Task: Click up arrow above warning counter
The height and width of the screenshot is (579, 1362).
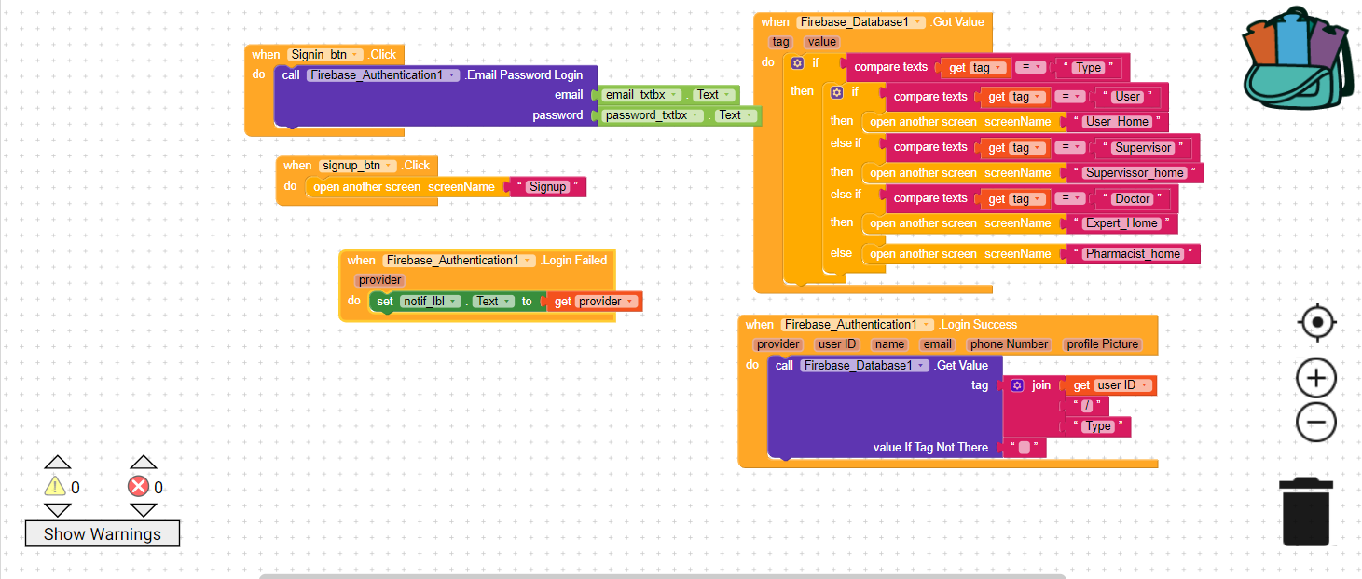Action: (58, 462)
